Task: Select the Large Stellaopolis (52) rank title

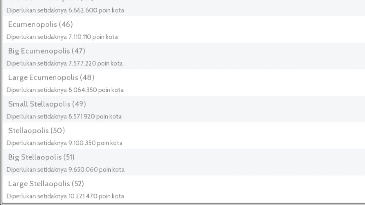Action: coord(46,184)
